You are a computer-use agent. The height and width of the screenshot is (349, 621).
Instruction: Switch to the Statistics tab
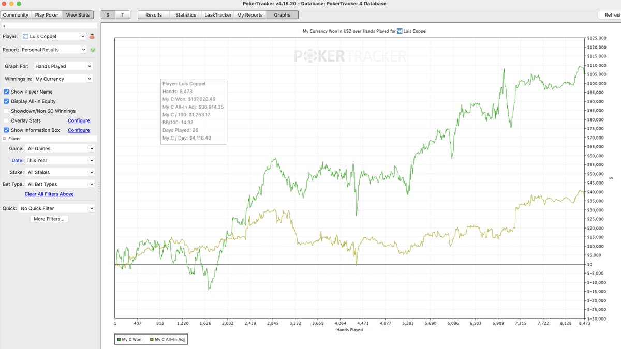[186, 15]
